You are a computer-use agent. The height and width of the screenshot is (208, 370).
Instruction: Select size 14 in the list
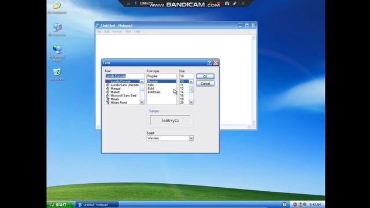(184, 92)
